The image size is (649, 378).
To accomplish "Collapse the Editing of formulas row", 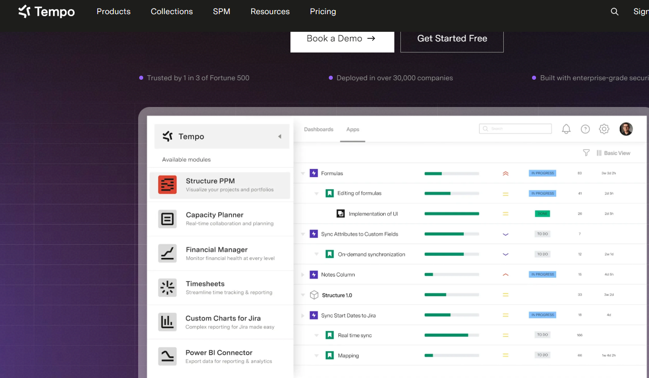I will (317, 194).
